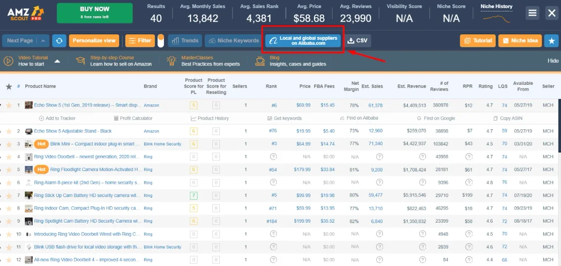The width and height of the screenshot is (561, 266).
Task: Click Ring Stick Up Cam product thumbnail
Action: (x=29, y=195)
